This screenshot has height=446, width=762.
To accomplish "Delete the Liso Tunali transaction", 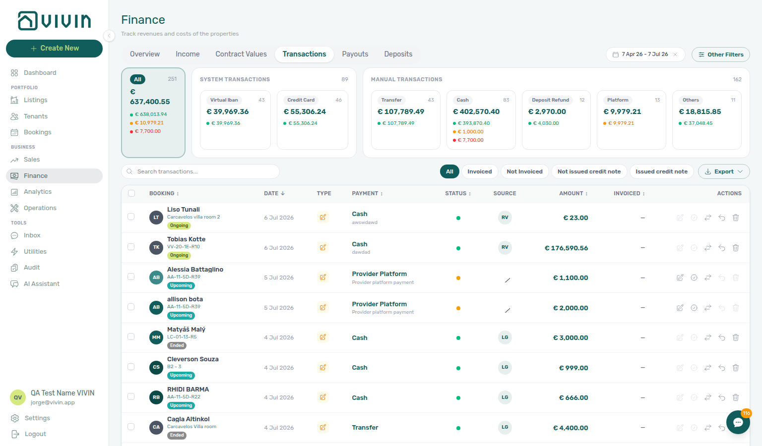I will [736, 218].
